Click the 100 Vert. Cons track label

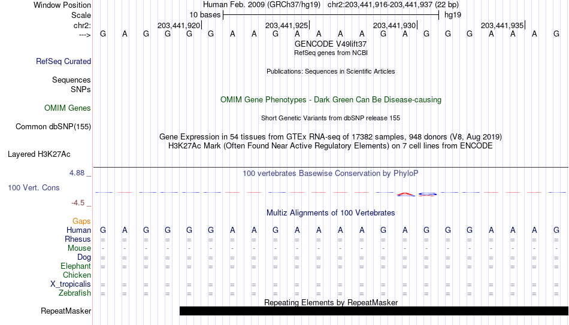pyautogui.click(x=34, y=187)
